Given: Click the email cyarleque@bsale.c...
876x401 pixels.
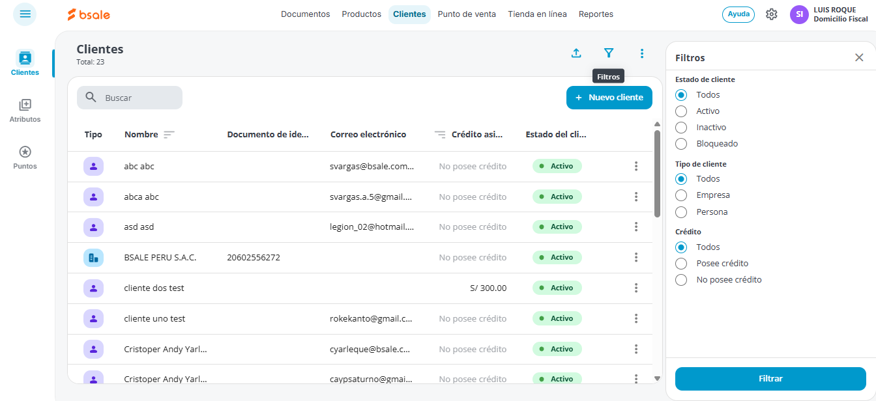Looking at the screenshot, I should (x=370, y=350).
